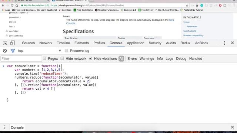Click the warning icon beside profileEnd()
This screenshot has height=133, width=237.
tap(7, 35)
